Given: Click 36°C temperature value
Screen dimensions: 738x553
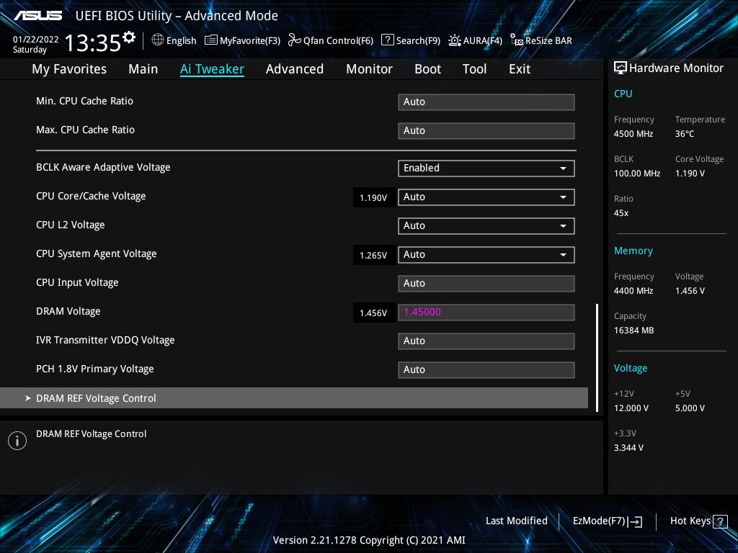Looking at the screenshot, I should [685, 134].
